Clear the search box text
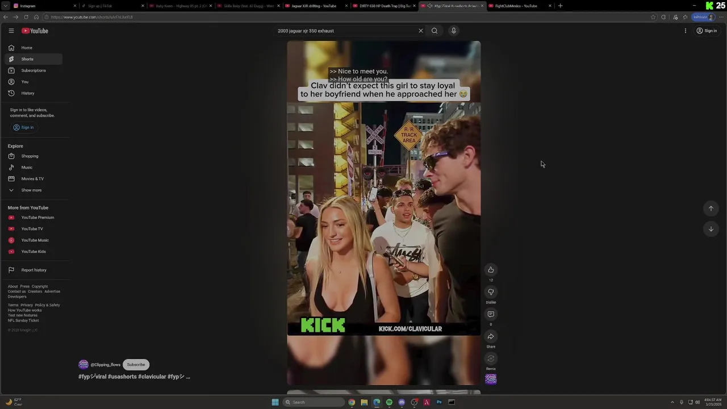The height and width of the screenshot is (409, 727). click(421, 31)
